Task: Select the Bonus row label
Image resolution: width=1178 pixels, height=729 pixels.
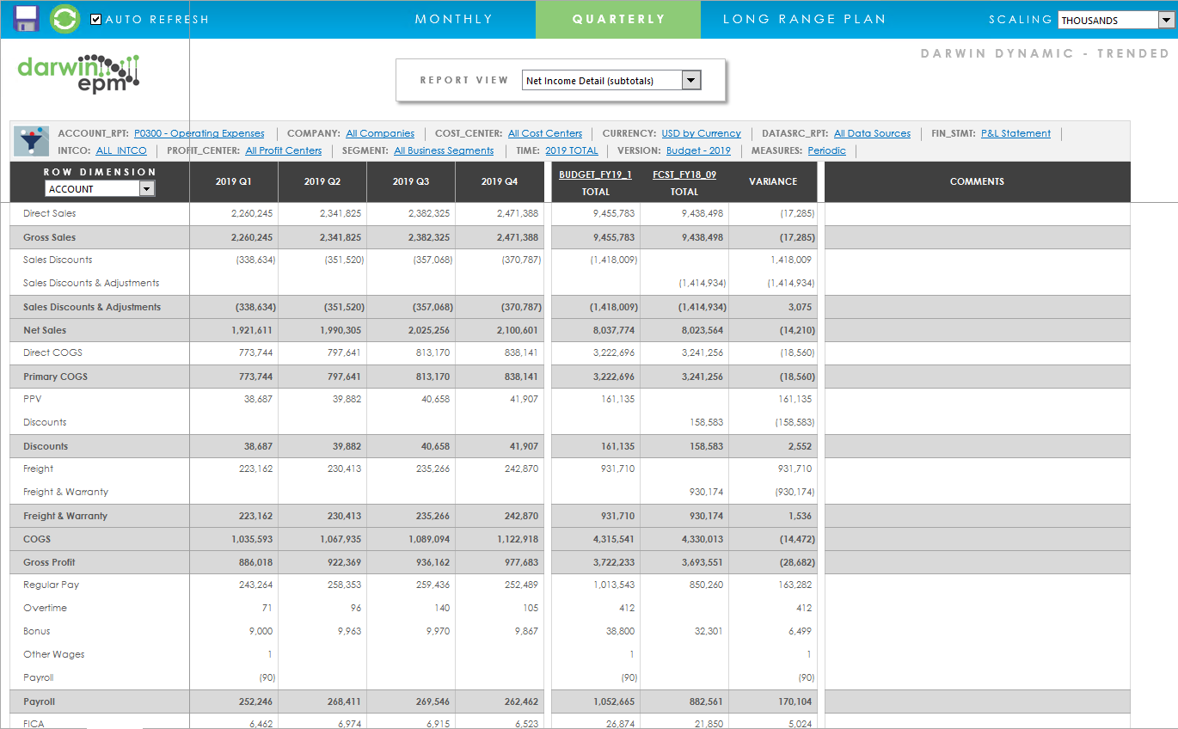Action: 37,631
